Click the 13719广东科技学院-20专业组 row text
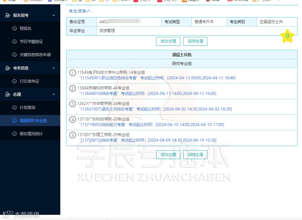The width and height of the screenshot is (302, 220). 103,119
